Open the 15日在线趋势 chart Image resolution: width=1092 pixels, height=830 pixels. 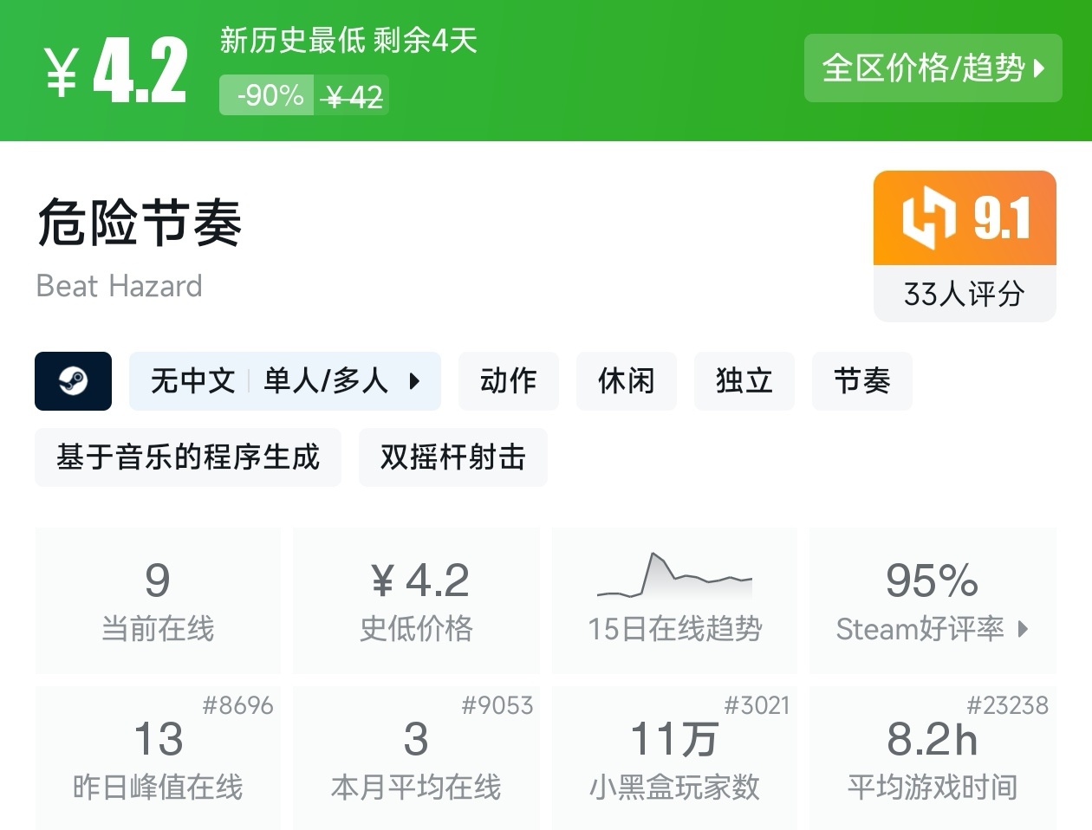coord(674,600)
